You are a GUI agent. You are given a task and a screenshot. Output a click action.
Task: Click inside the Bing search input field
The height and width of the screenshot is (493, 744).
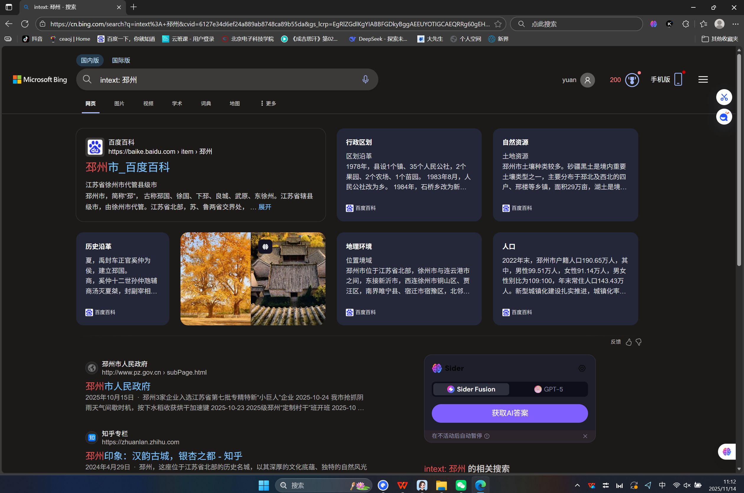click(220, 79)
